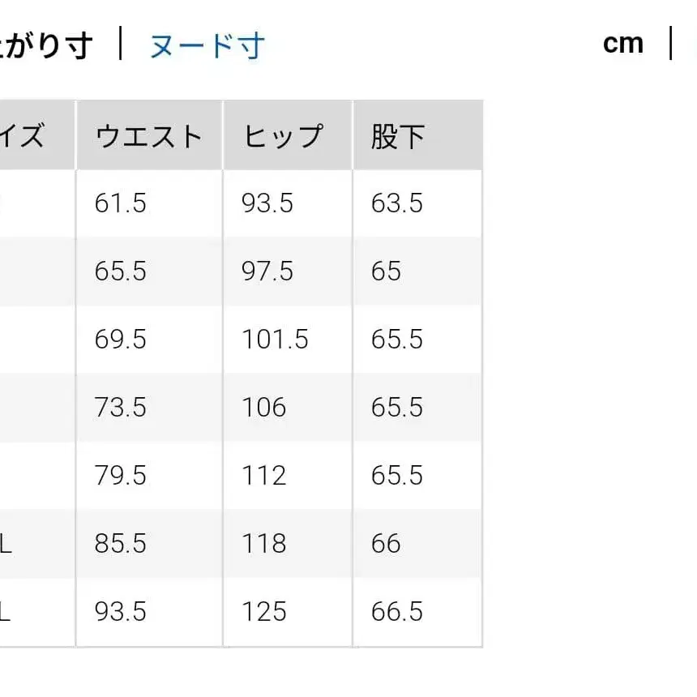697x697 pixels.
Task: Click the cm unit label
Action: [624, 43]
